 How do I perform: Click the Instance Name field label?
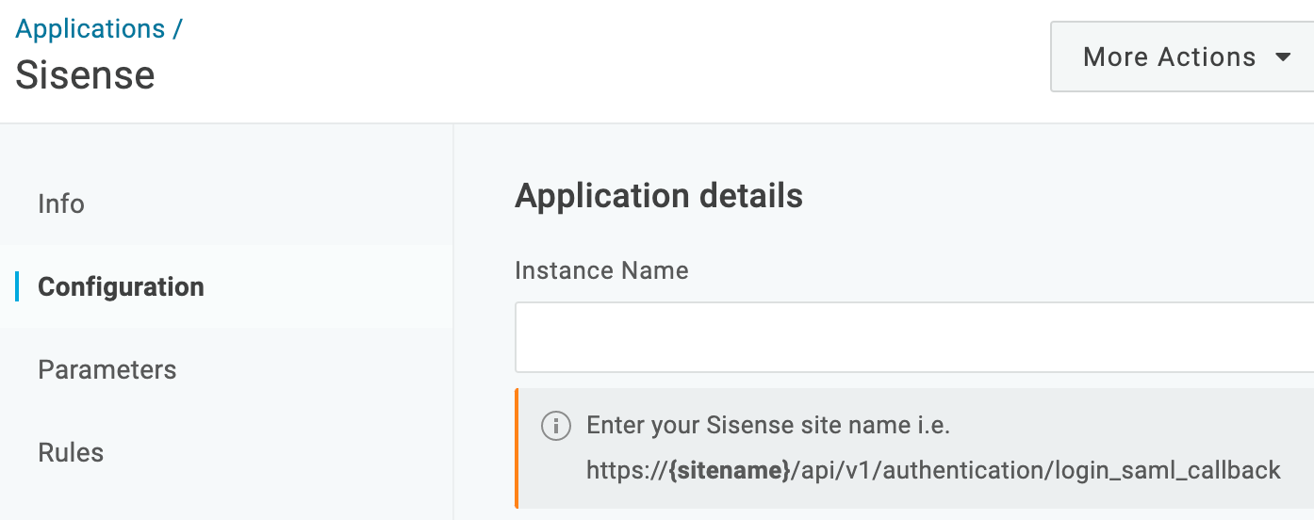pos(601,271)
